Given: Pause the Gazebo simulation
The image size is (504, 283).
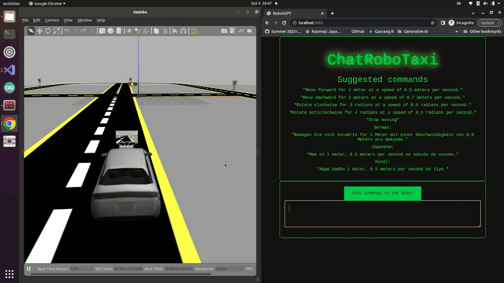Looking at the screenshot, I should tap(29, 269).
